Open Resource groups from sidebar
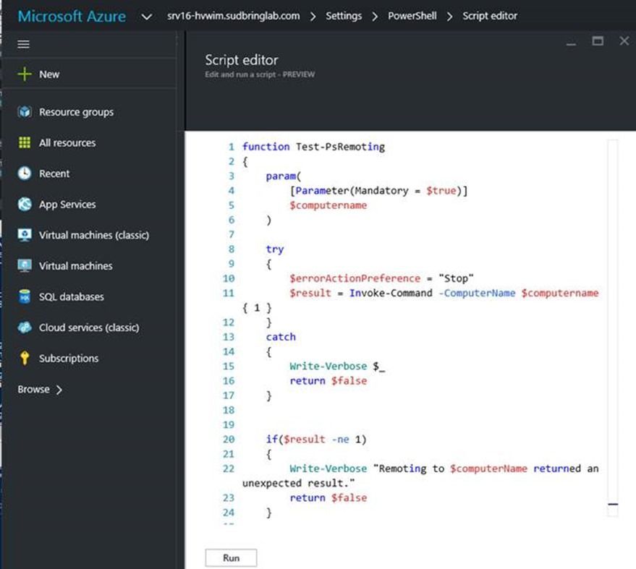 coord(76,112)
